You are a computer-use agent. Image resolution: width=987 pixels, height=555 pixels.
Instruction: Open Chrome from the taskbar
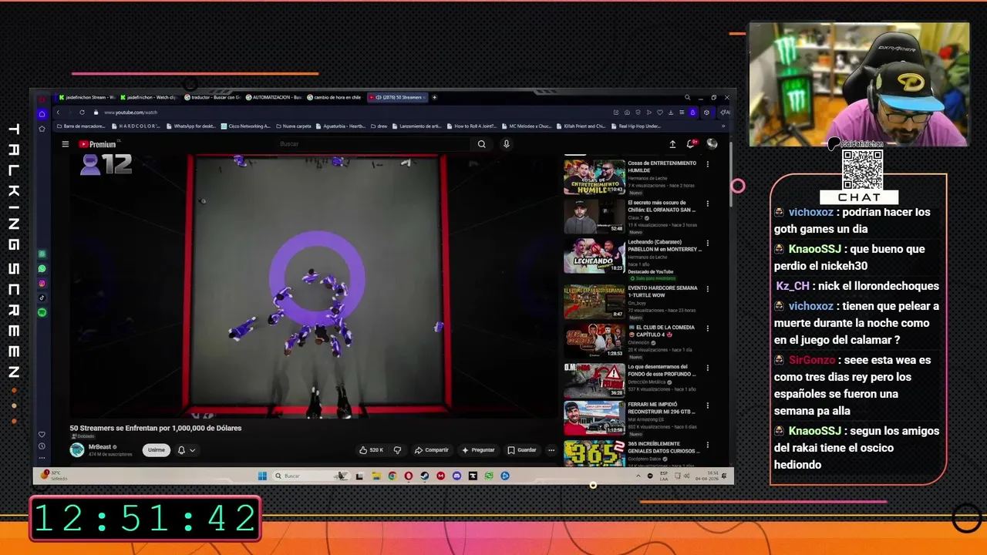[x=392, y=476]
